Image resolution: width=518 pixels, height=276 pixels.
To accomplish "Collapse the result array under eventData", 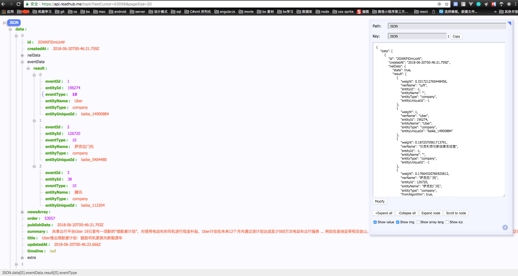I will 28,69.
